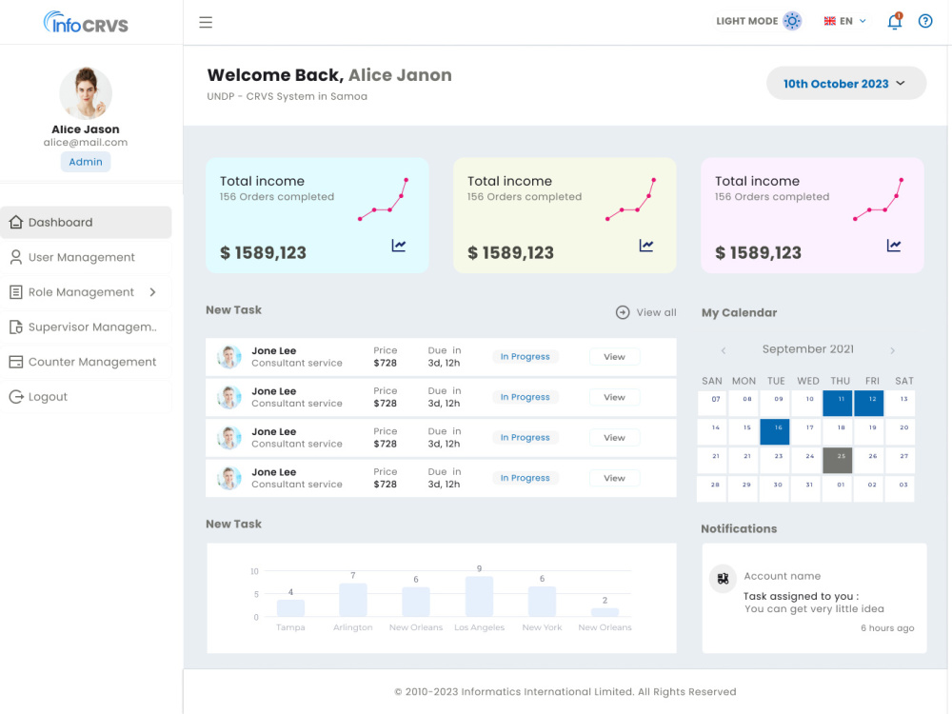This screenshot has height=714, width=952.
Task: Click the alice@mail.com email text
Action: coord(86,143)
